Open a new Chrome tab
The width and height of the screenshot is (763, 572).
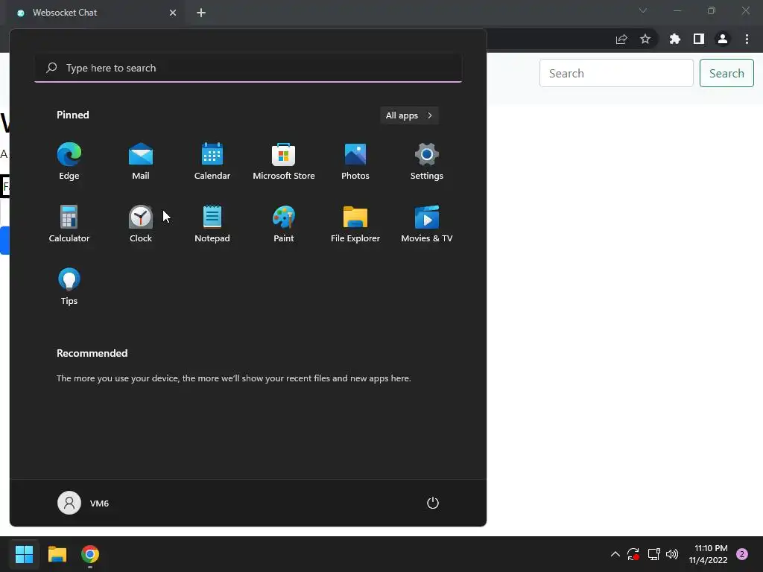201,13
